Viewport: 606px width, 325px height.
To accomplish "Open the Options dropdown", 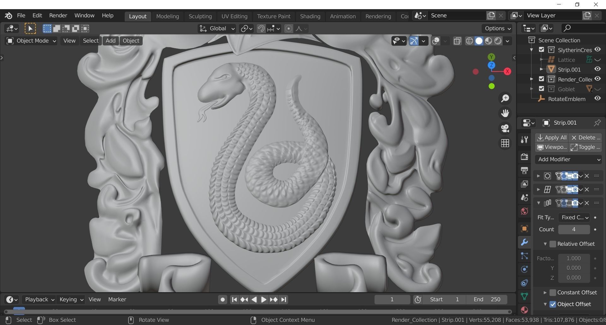I will coord(498,28).
